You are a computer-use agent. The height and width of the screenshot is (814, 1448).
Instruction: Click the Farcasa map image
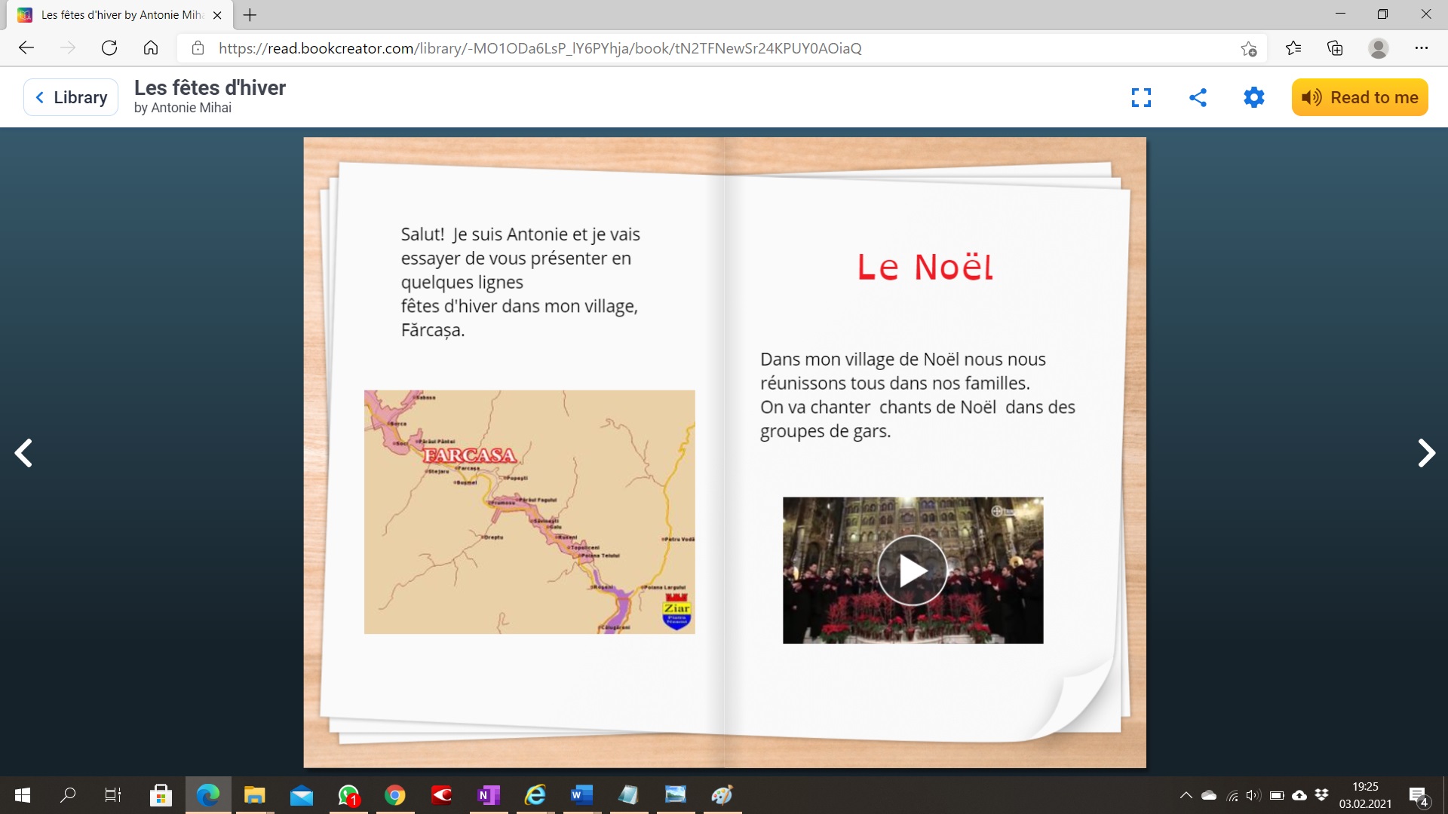pyautogui.click(x=529, y=512)
